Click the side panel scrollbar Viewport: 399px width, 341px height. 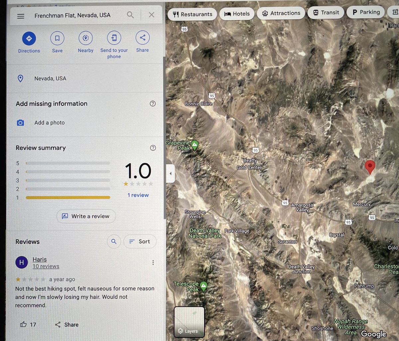(x=164, y=138)
